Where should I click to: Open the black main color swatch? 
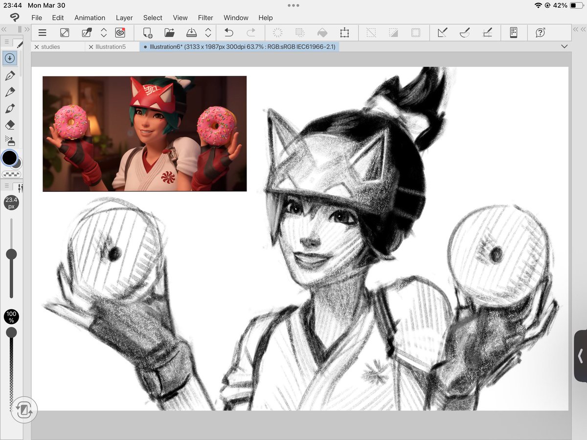9,157
